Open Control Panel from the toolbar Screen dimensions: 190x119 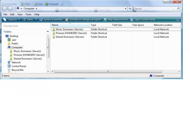pyautogui.click(x=142, y=20)
